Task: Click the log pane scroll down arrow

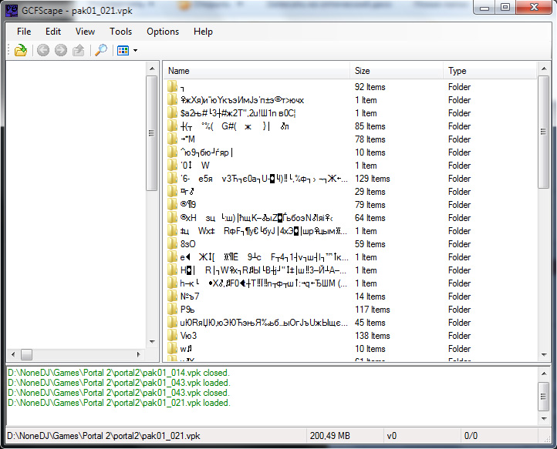Action: [x=544, y=418]
